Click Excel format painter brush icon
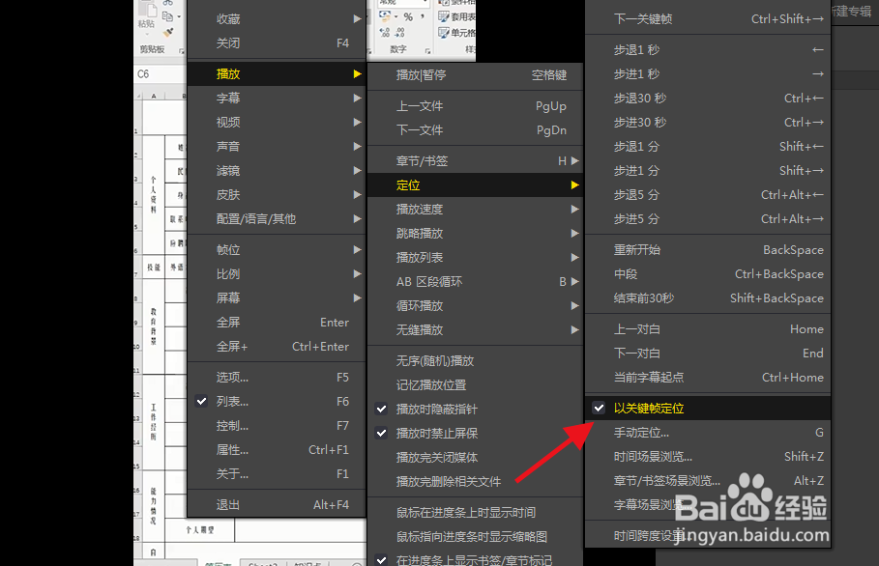The width and height of the screenshot is (879, 566). point(167,33)
